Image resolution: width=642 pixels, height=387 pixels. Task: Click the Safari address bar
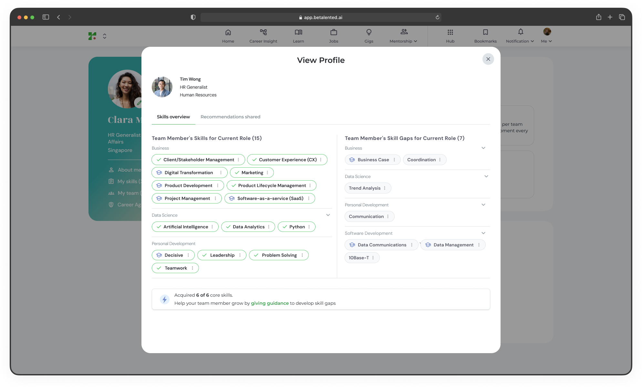(x=320, y=17)
